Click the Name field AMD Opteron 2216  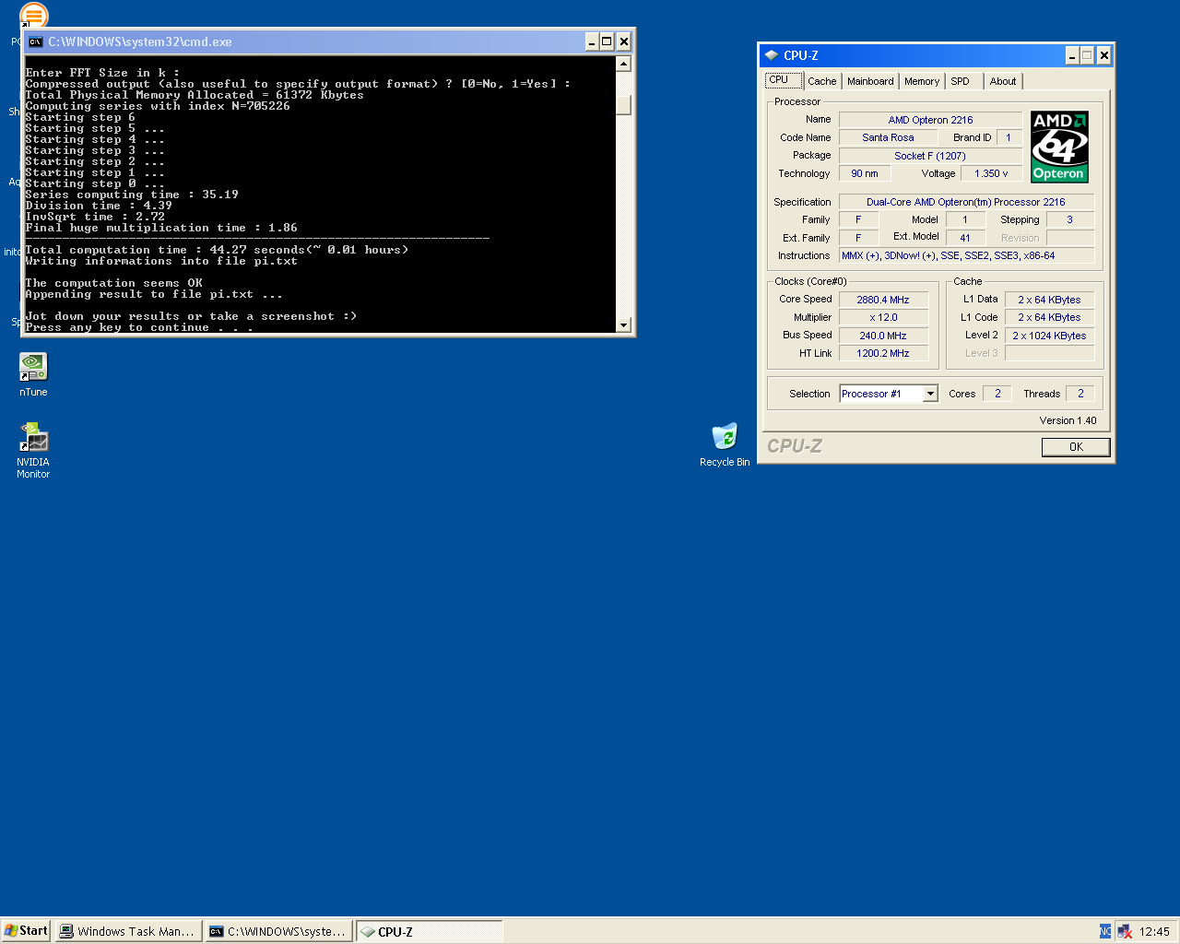tap(930, 120)
